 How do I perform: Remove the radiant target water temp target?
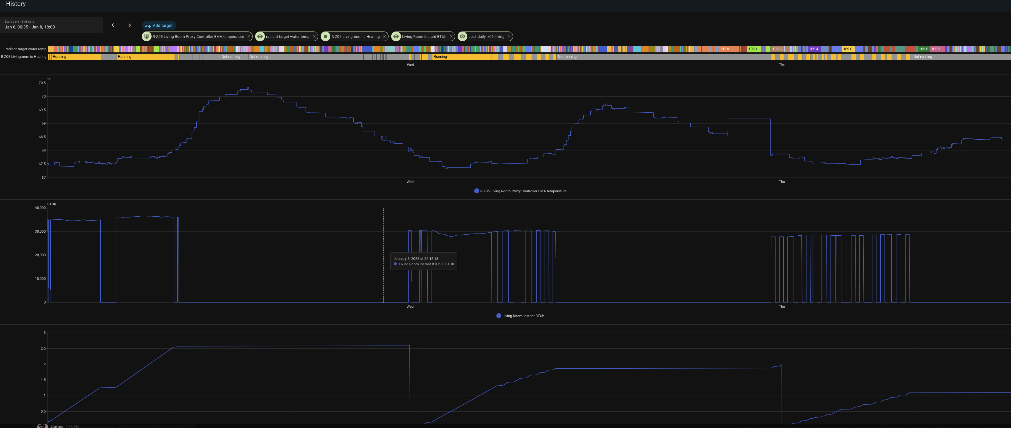(x=314, y=36)
